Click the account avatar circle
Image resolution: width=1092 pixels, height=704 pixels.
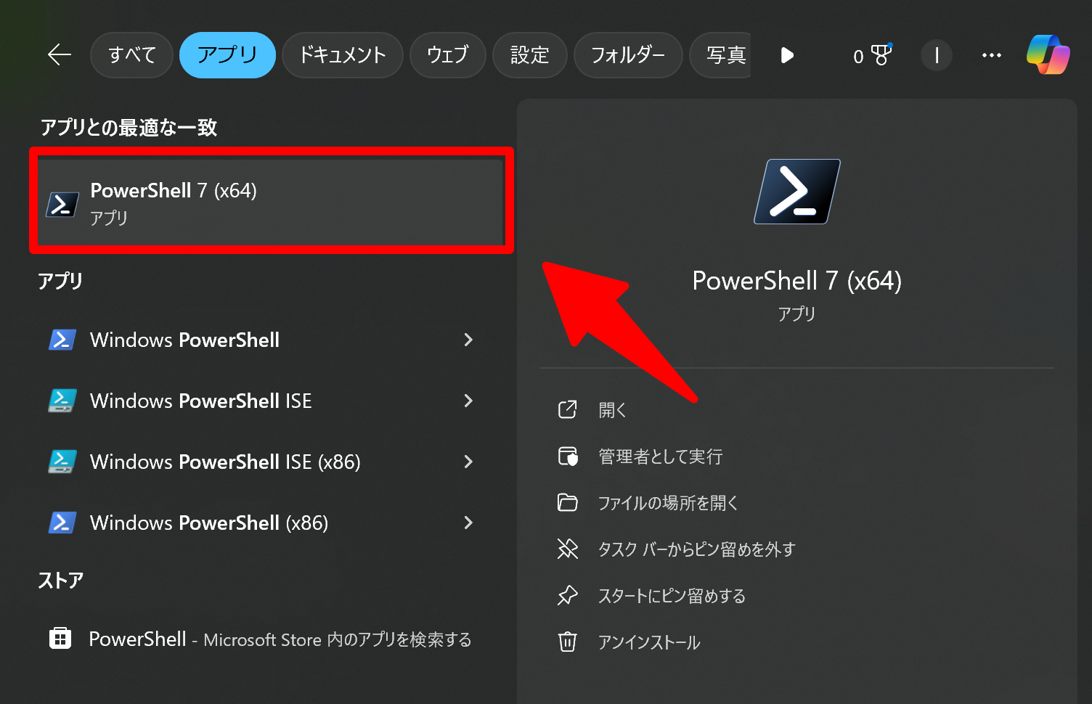(936, 55)
